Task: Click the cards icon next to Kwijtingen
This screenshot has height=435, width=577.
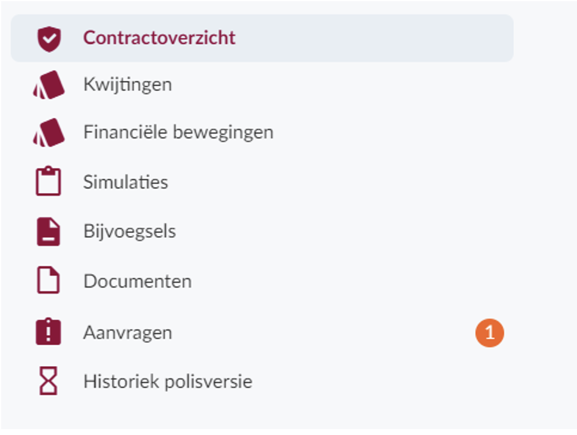Action: (49, 85)
